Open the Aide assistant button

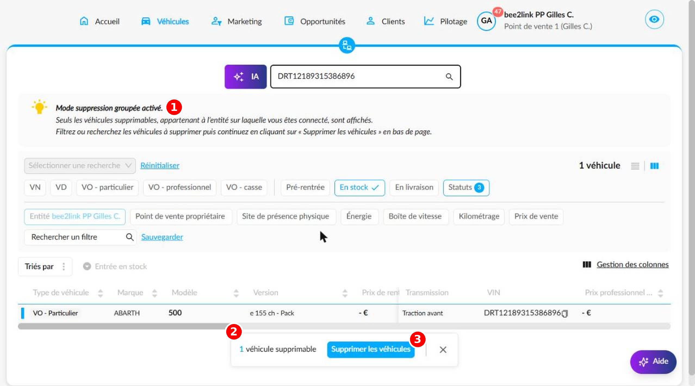click(653, 362)
